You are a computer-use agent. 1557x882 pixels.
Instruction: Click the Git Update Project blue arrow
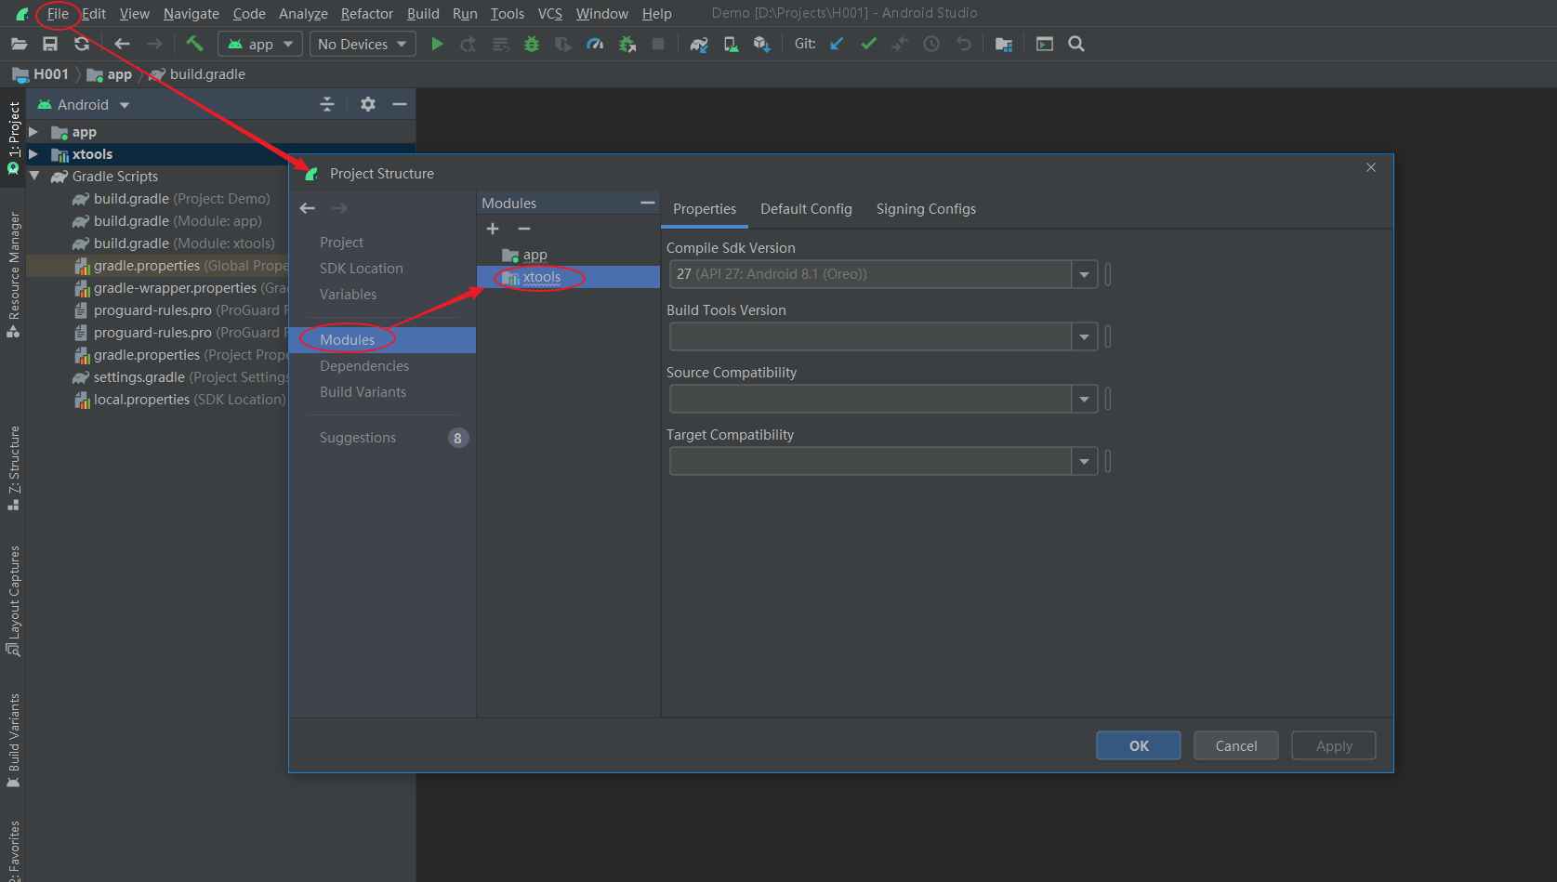point(837,44)
